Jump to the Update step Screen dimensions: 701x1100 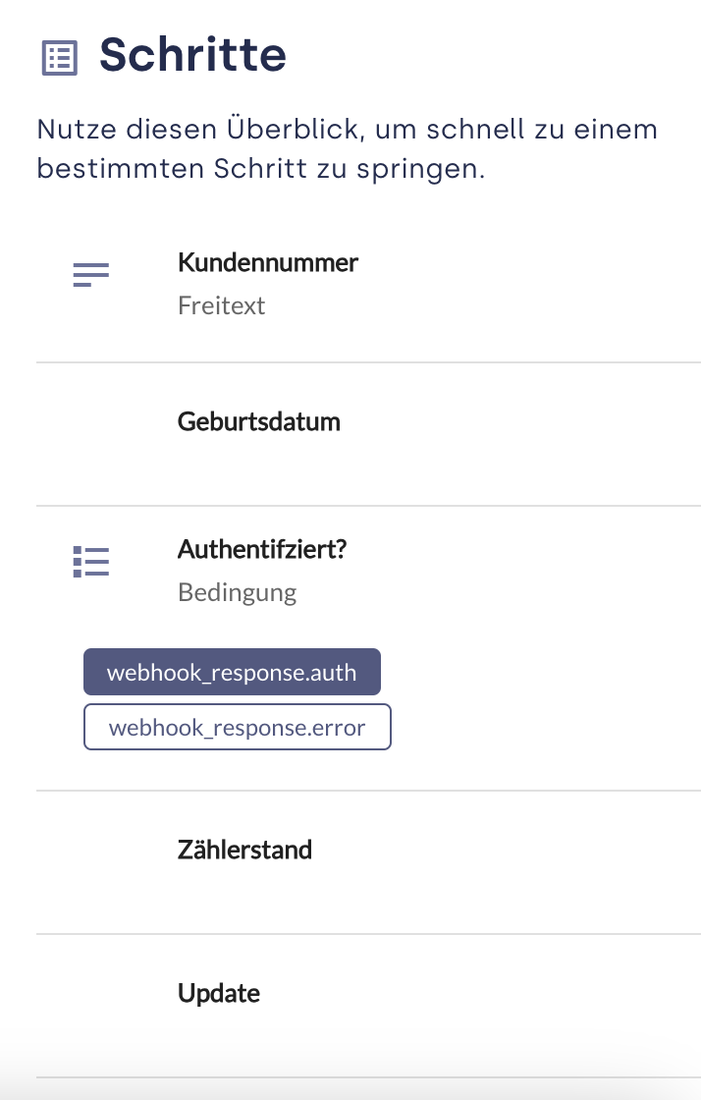coord(219,993)
